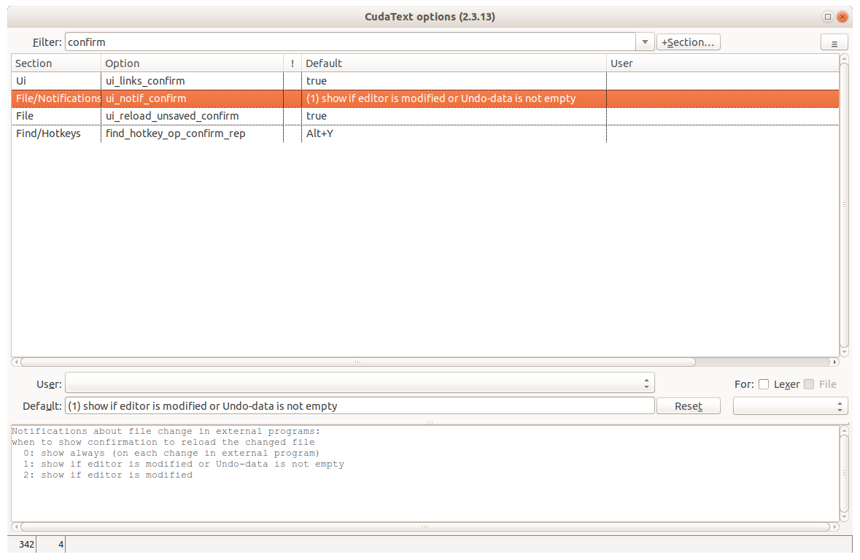Toggle the disabled File checkbox

pyautogui.click(x=809, y=384)
